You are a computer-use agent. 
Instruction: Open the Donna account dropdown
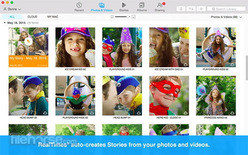(x=12, y=9)
